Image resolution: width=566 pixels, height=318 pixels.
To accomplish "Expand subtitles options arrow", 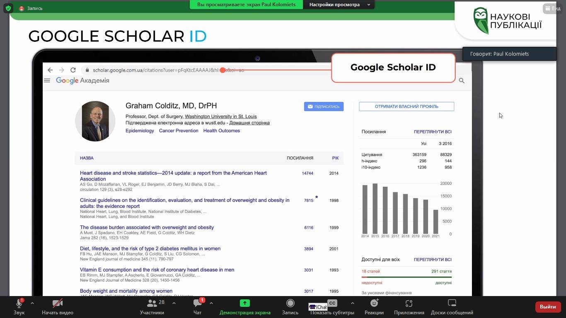I will click(x=352, y=303).
